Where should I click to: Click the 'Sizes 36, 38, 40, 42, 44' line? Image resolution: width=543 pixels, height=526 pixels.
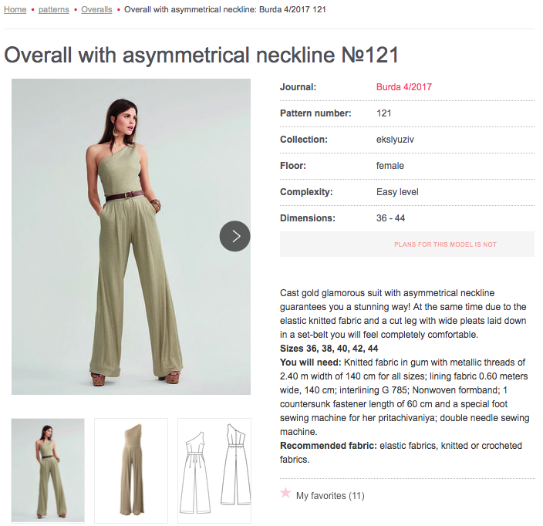[x=329, y=349]
